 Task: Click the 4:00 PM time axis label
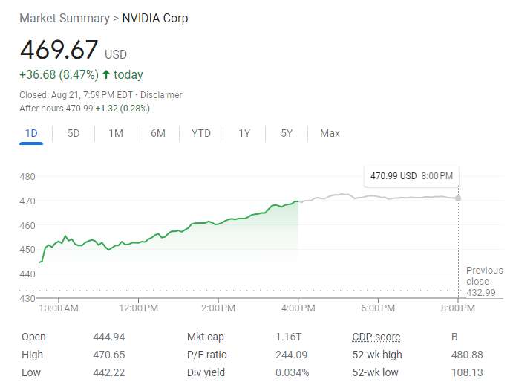tap(298, 308)
